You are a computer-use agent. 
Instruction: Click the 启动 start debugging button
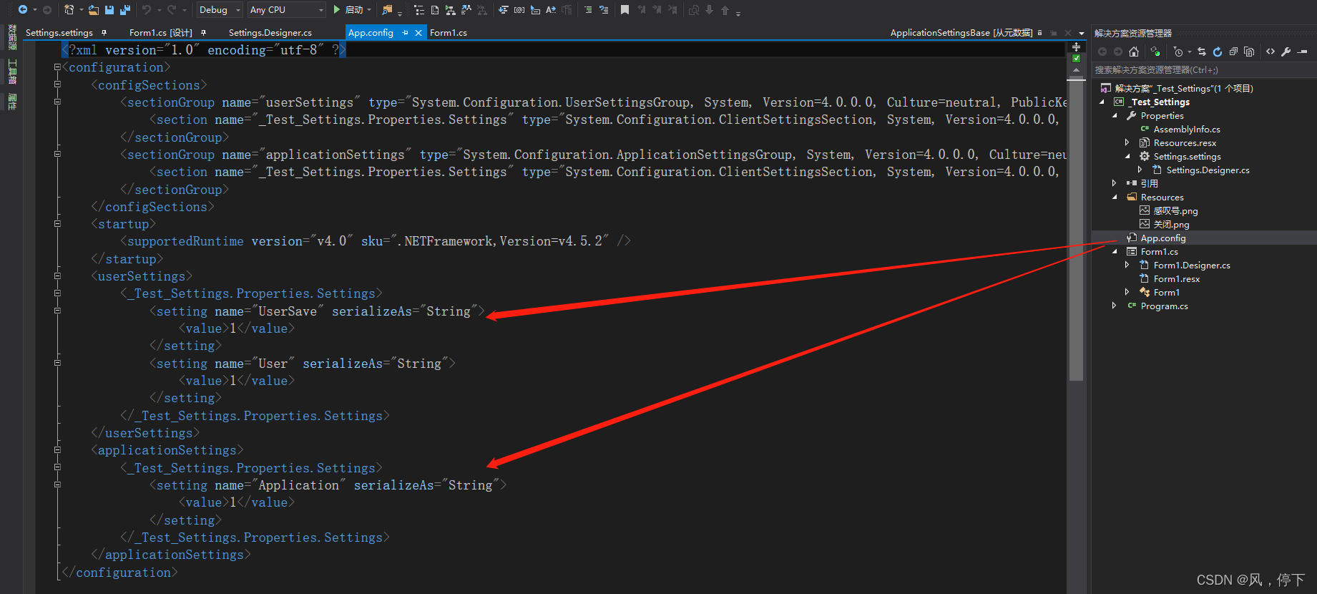click(348, 10)
